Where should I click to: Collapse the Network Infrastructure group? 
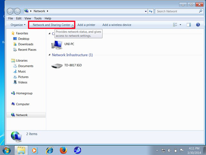(x=49, y=55)
